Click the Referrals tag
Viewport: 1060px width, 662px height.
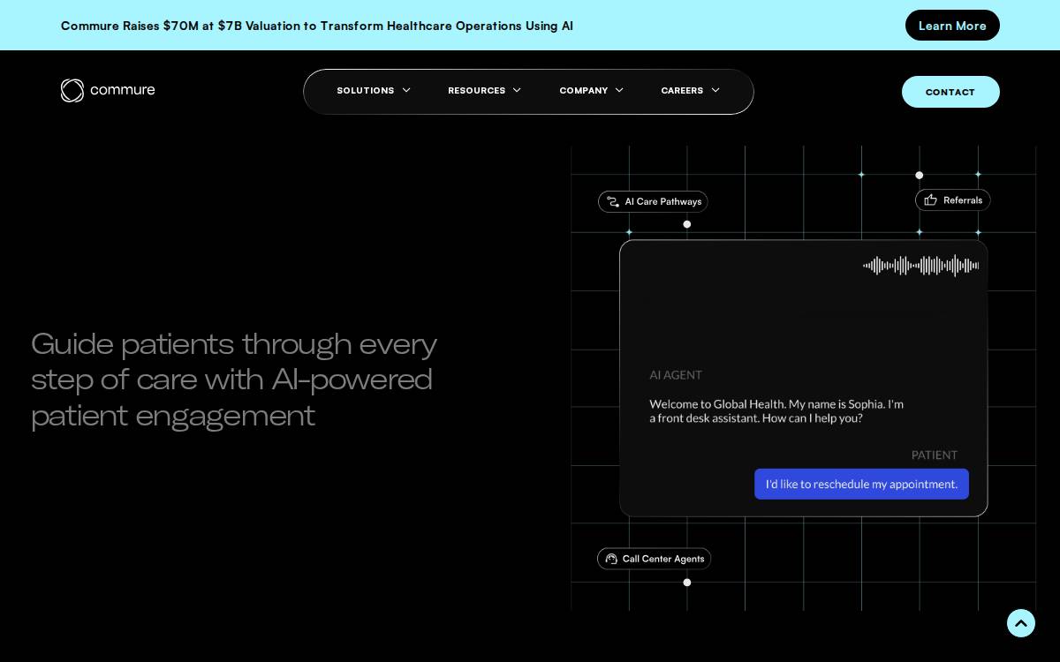pos(953,200)
